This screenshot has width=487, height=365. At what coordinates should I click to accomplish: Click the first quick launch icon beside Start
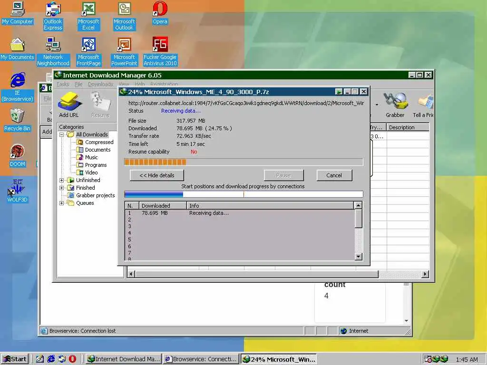tap(40, 359)
